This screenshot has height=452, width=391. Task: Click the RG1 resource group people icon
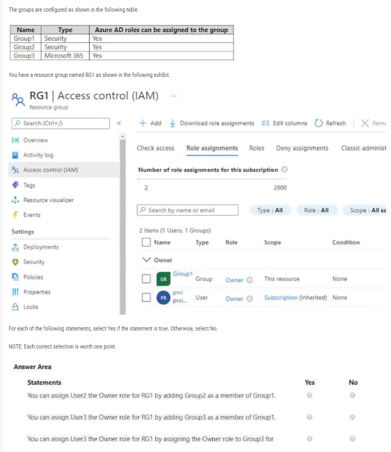pos(18,99)
